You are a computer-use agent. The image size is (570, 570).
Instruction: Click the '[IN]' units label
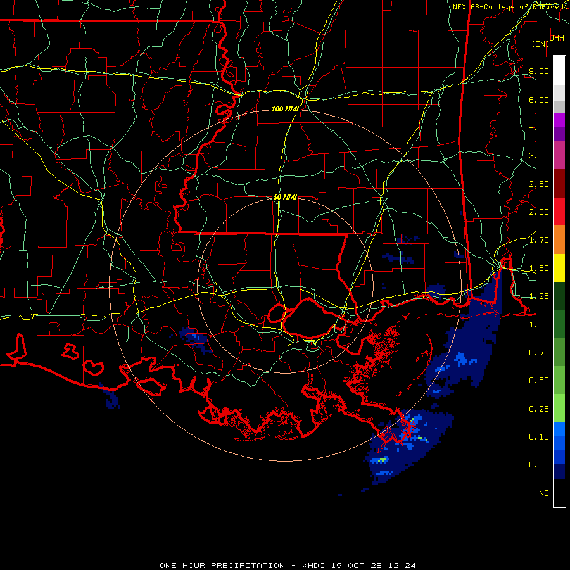pos(541,44)
